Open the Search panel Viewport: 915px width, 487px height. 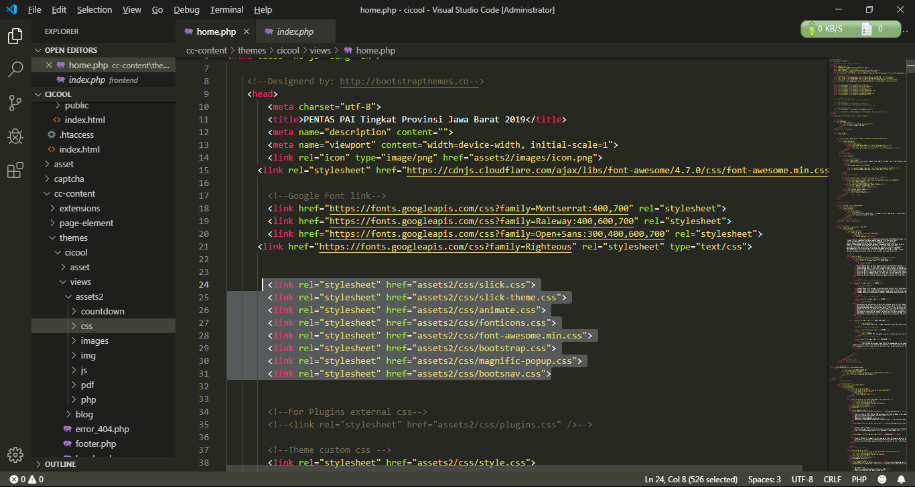pyautogui.click(x=15, y=69)
